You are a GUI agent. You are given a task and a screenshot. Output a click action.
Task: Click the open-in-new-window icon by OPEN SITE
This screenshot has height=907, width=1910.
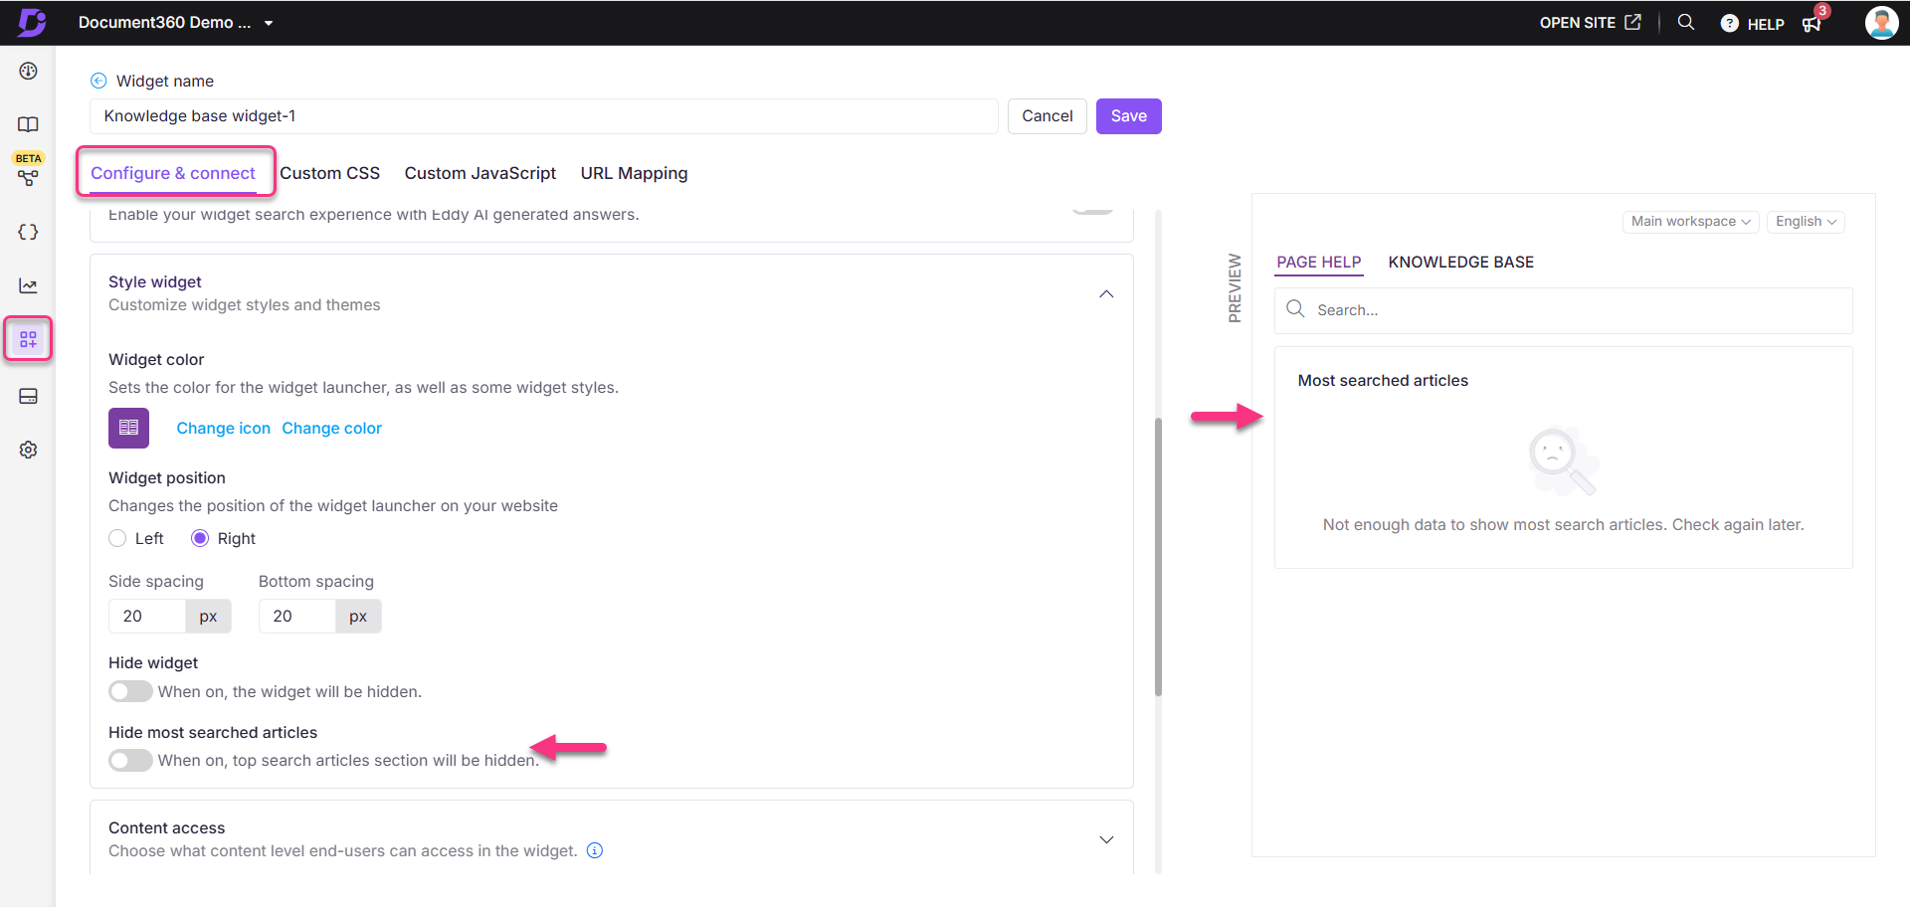click(x=1632, y=22)
